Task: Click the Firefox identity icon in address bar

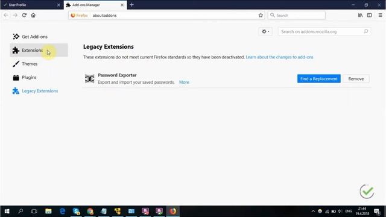Action: point(79,15)
